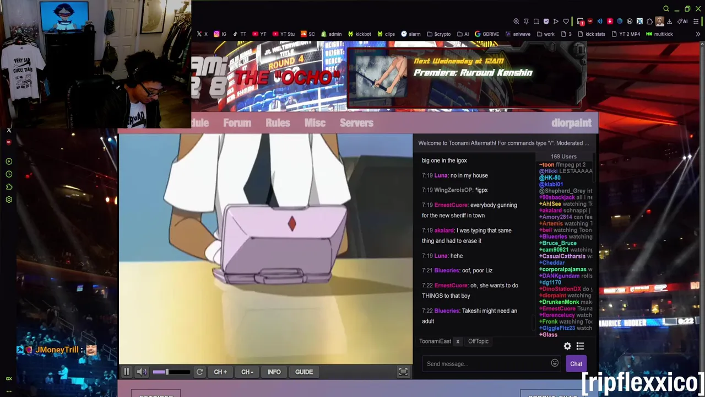Open the YT Stu bookmark
Image resolution: width=705 pixels, height=397 pixels.
pos(284,34)
